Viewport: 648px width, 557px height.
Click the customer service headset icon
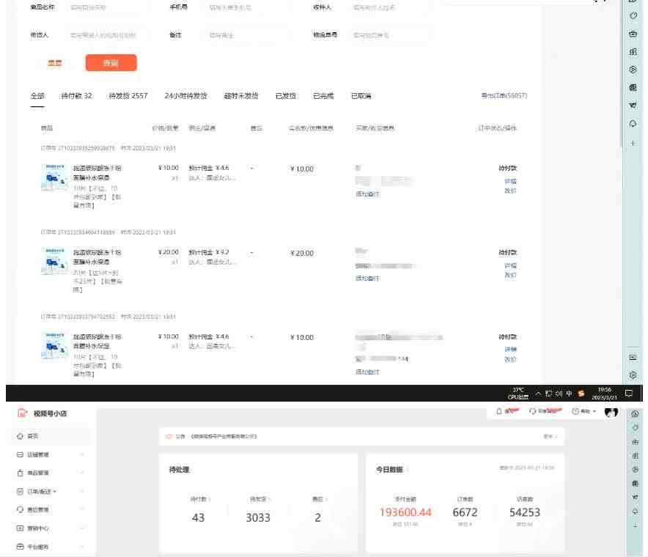533,411
